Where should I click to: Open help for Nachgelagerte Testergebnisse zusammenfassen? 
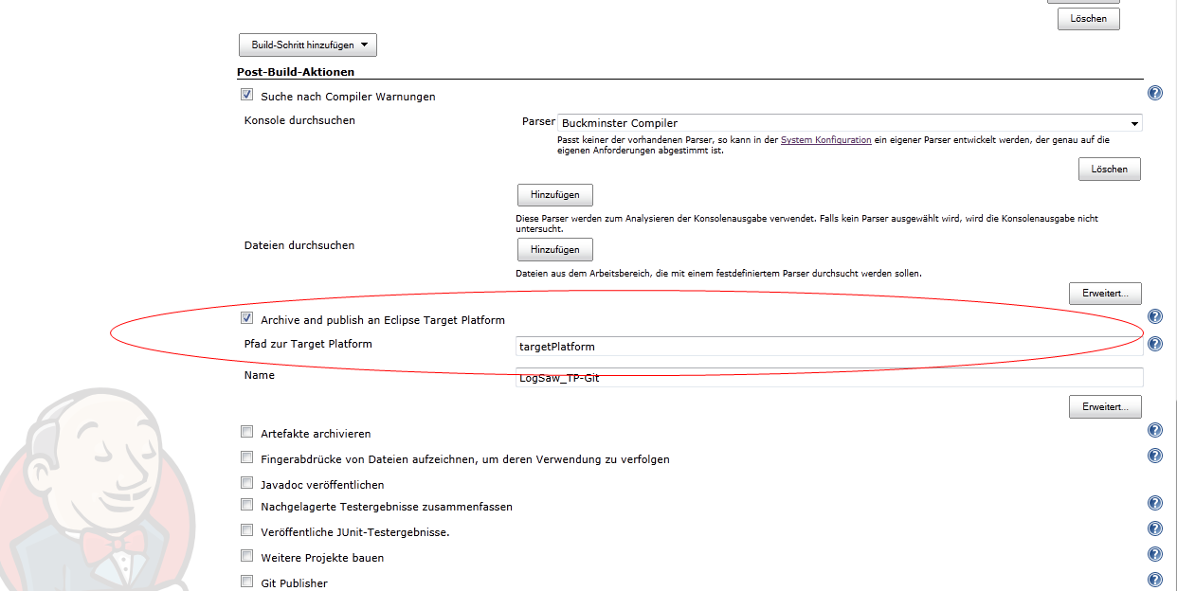pyautogui.click(x=1154, y=504)
